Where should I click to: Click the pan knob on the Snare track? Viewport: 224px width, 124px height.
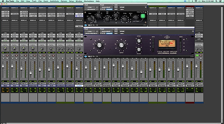click(x=24, y=49)
